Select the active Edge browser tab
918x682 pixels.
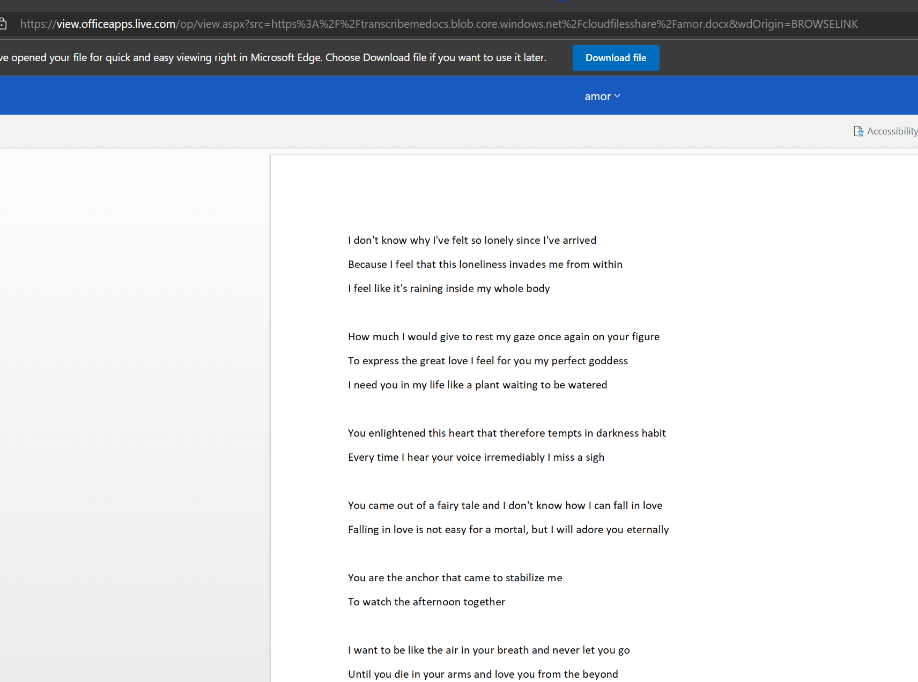[x=562, y=3]
